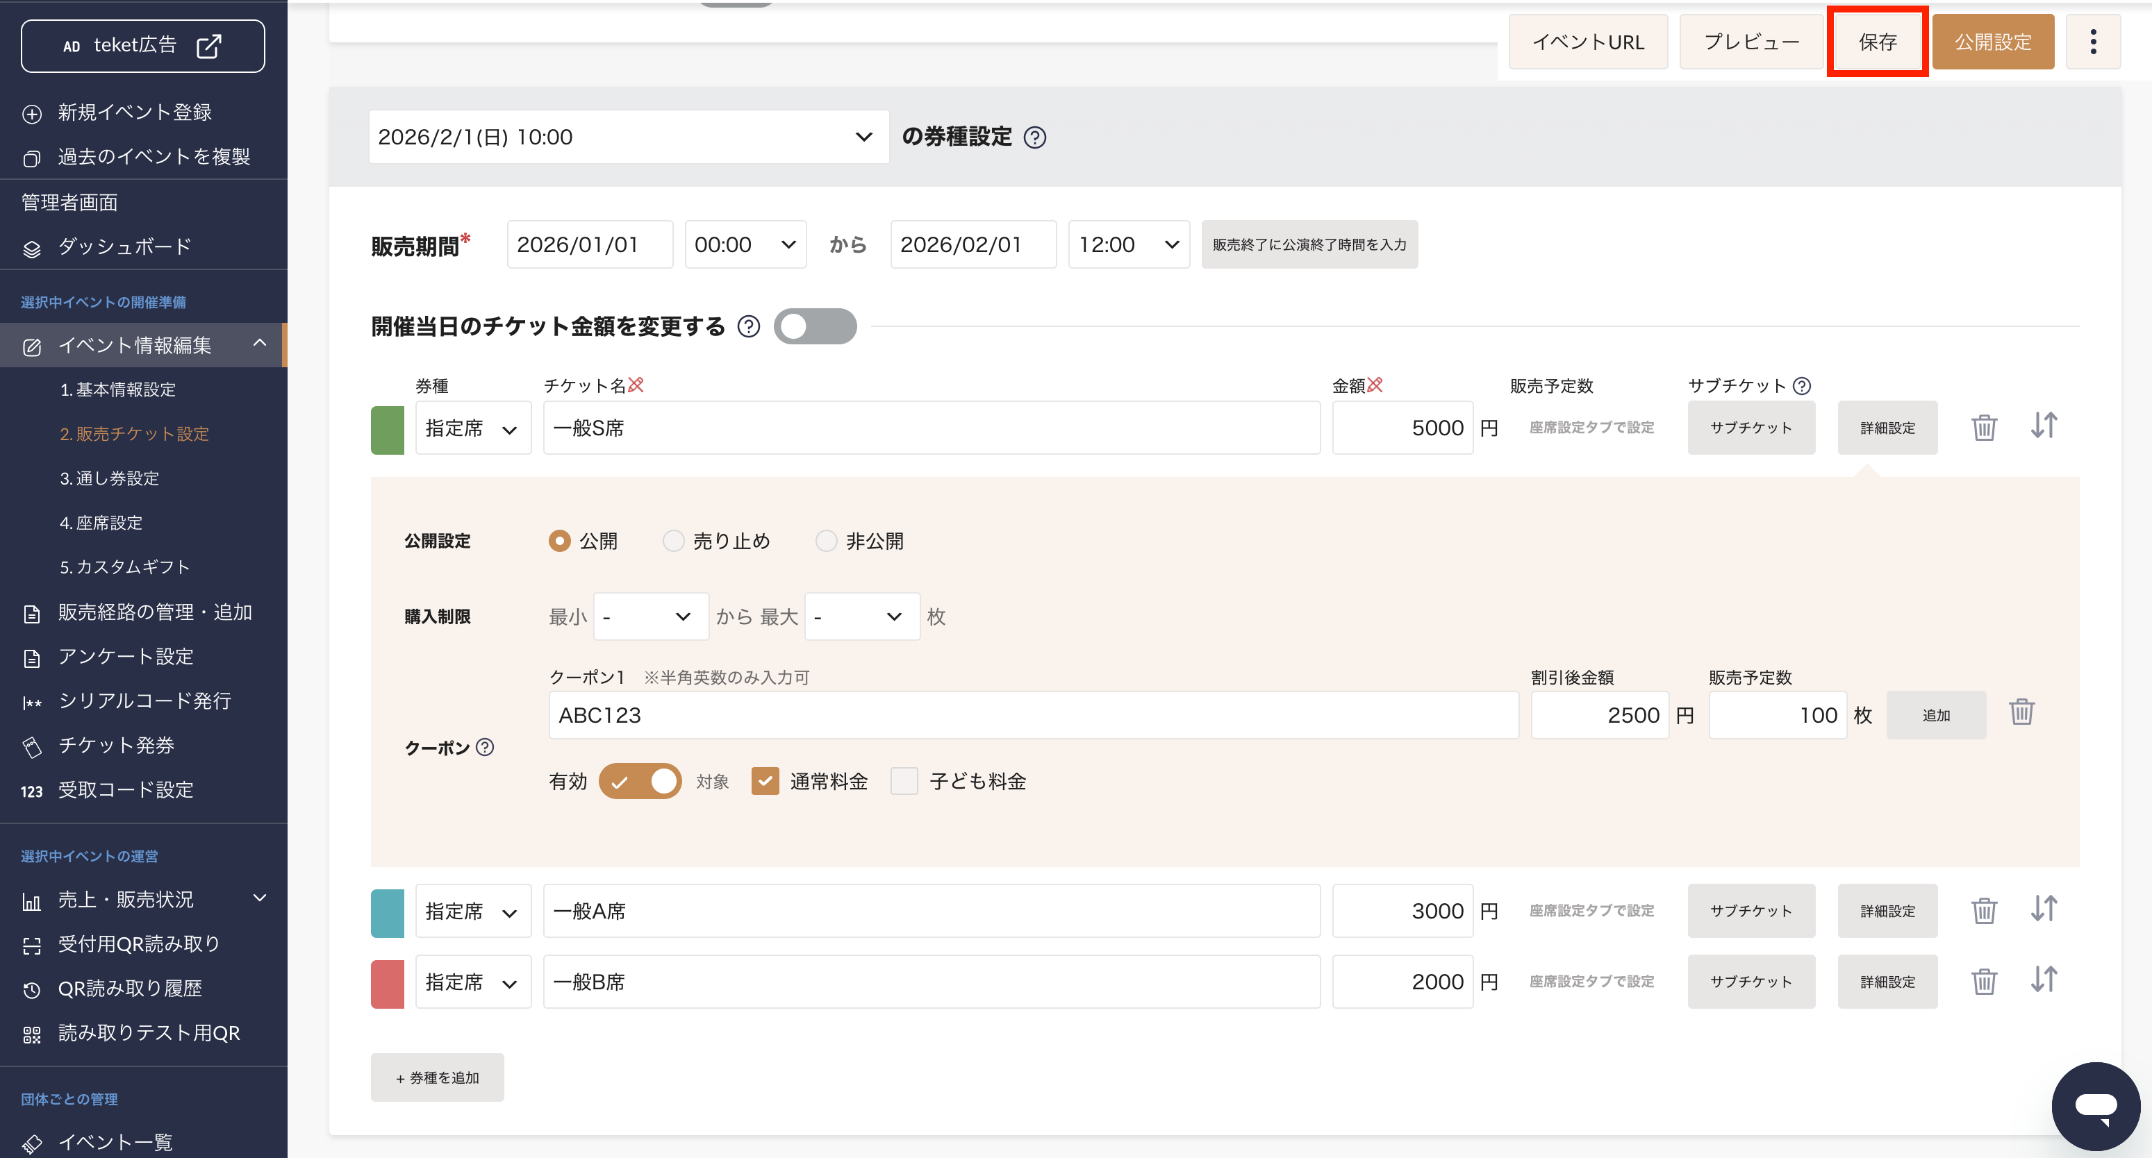Check the 子ども料金 checkbox
The image size is (2152, 1158).
click(x=904, y=782)
